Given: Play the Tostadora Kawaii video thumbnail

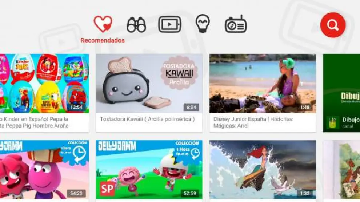Looking at the screenshot, I should pyautogui.click(x=149, y=84).
